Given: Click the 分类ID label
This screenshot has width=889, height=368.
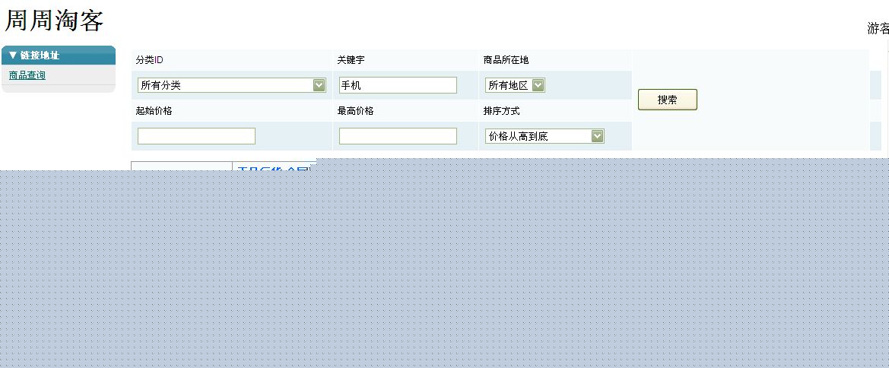Looking at the screenshot, I should coord(150,60).
